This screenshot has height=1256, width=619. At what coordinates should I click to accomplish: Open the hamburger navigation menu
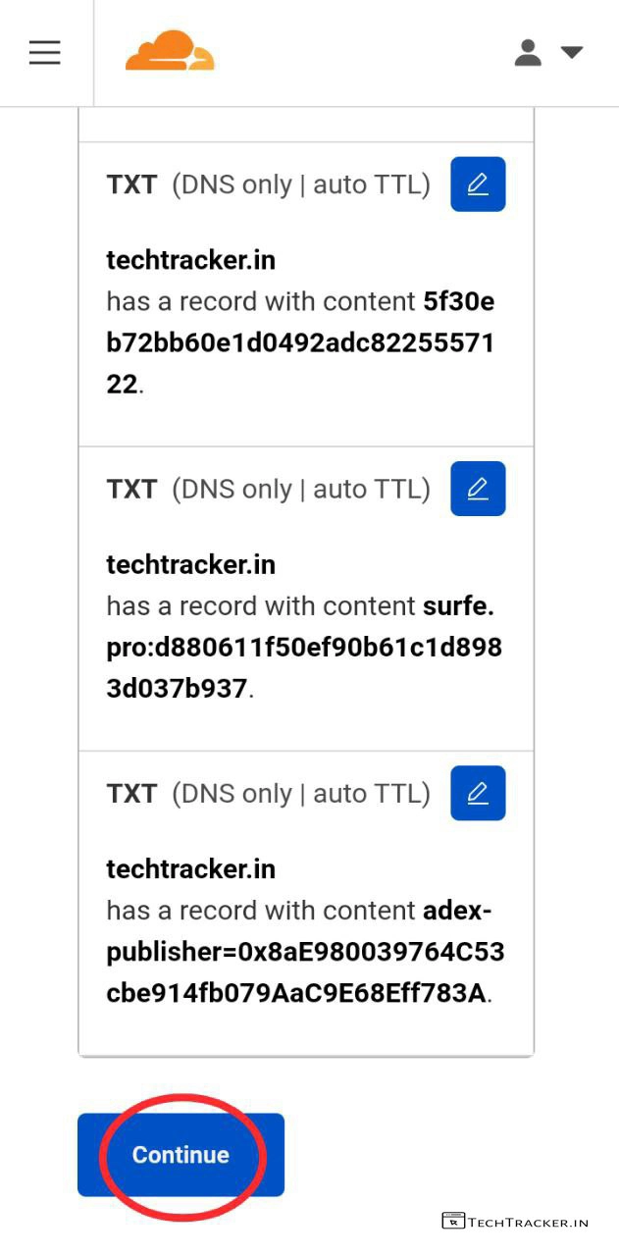[x=45, y=52]
